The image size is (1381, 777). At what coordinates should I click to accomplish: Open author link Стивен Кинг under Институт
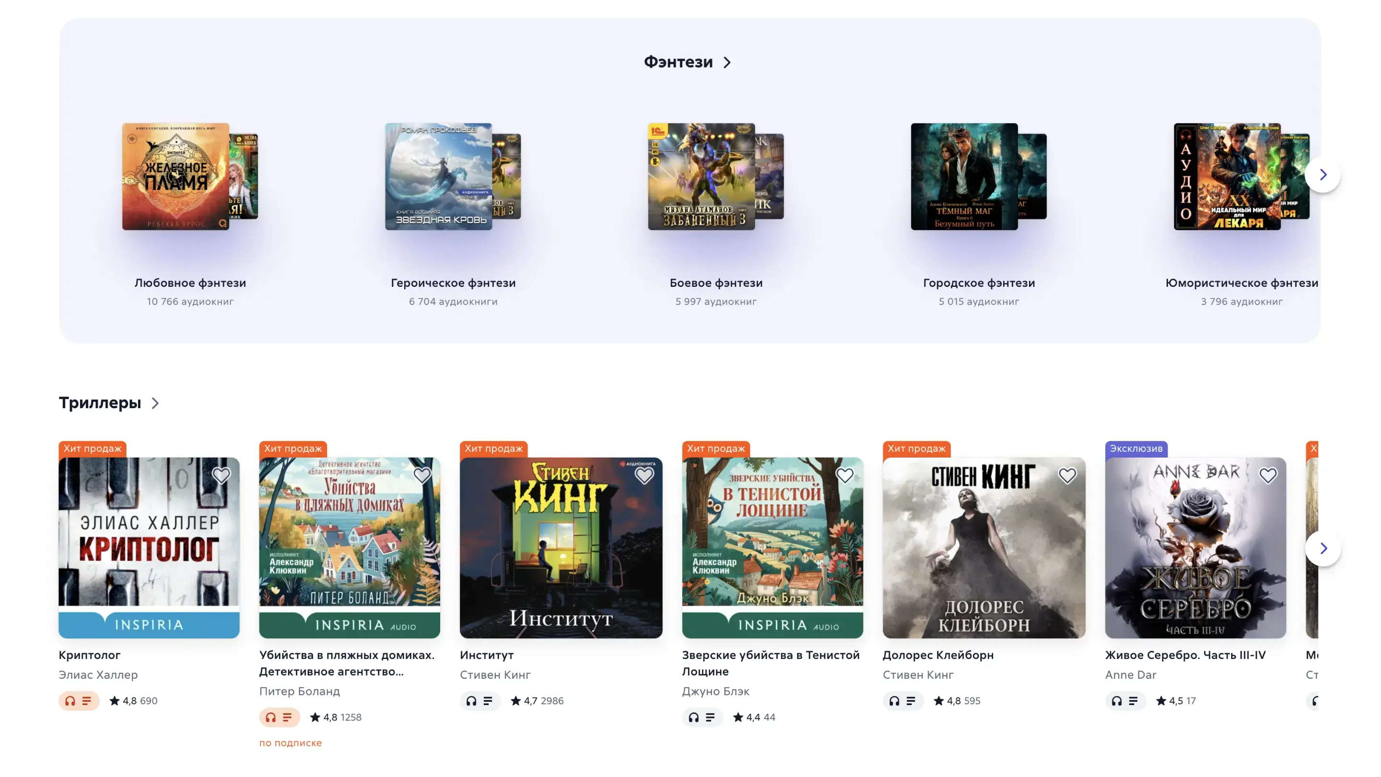click(x=495, y=674)
